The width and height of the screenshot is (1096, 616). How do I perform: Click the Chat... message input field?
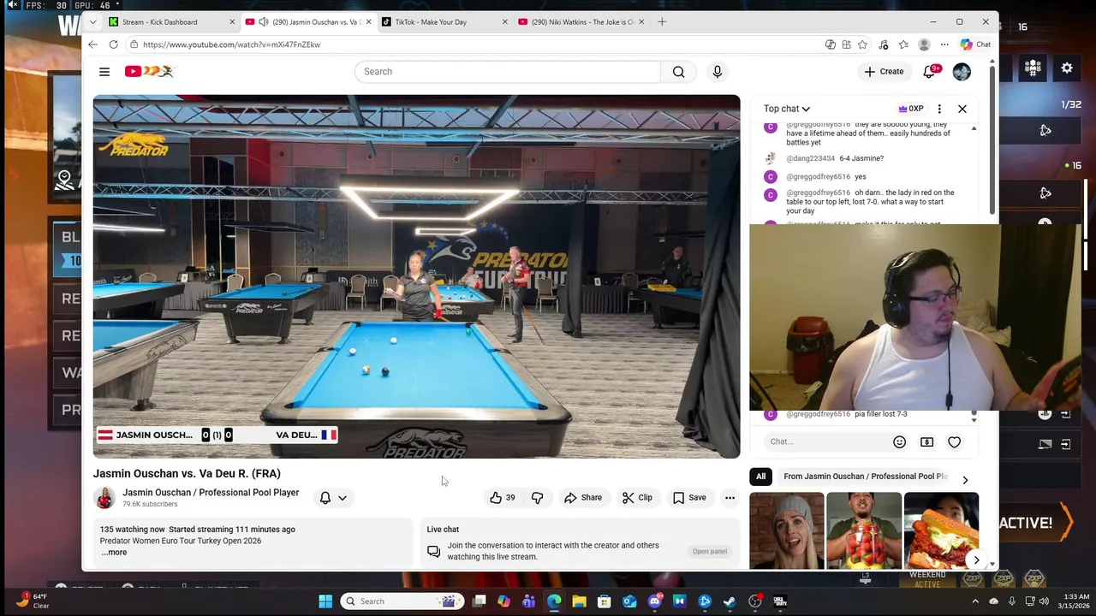[826, 441]
